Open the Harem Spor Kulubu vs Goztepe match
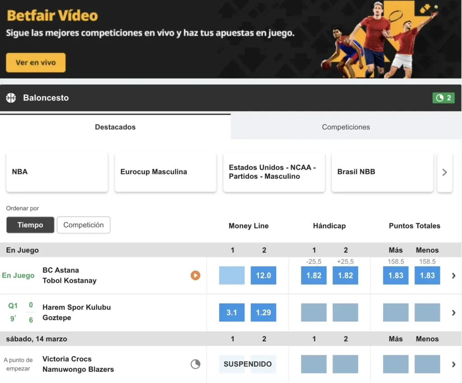The image size is (462, 383). [77, 313]
